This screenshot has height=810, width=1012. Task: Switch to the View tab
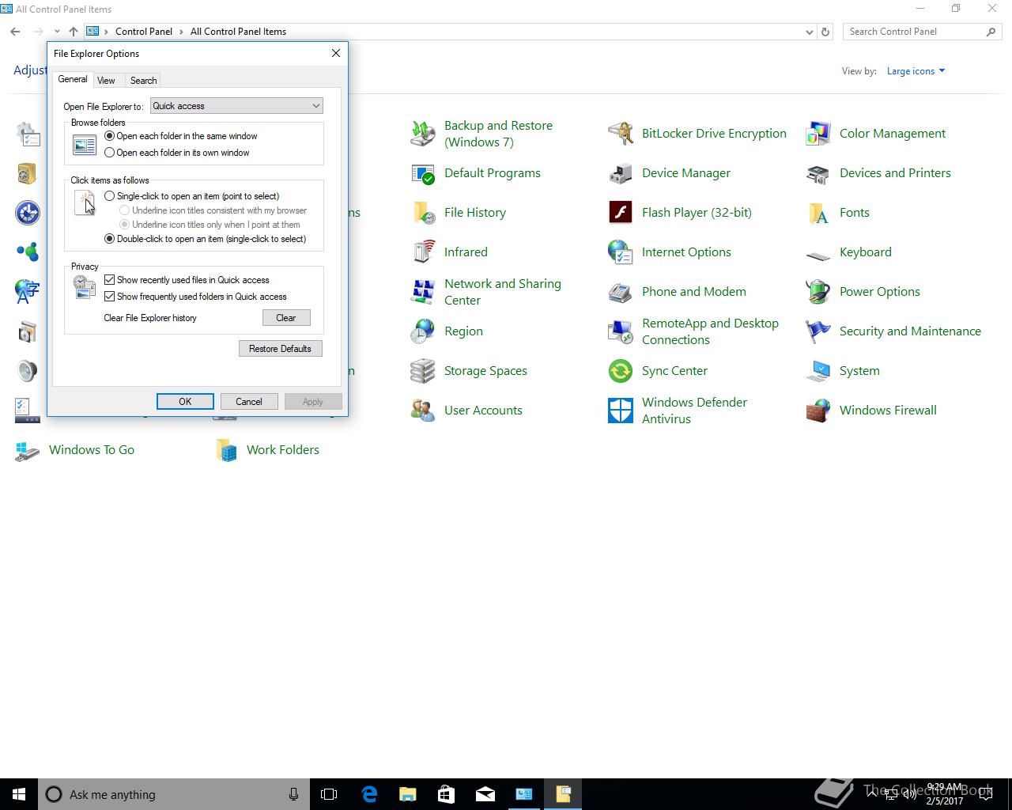[106, 81]
